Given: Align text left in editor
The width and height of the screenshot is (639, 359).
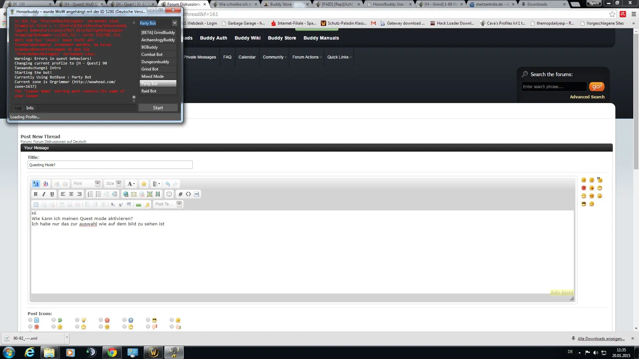Looking at the screenshot, I should (63, 194).
